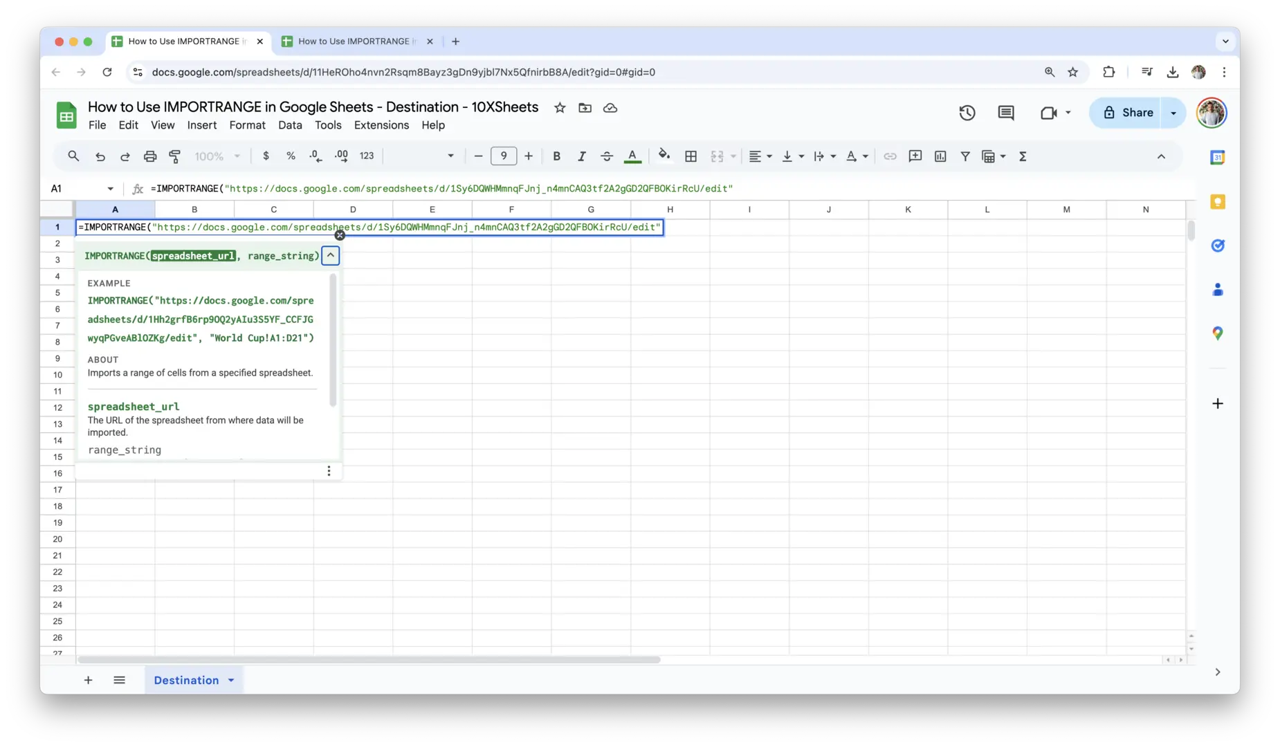1280x747 pixels.
Task: Open Google Keep in side panel
Action: click(x=1217, y=202)
